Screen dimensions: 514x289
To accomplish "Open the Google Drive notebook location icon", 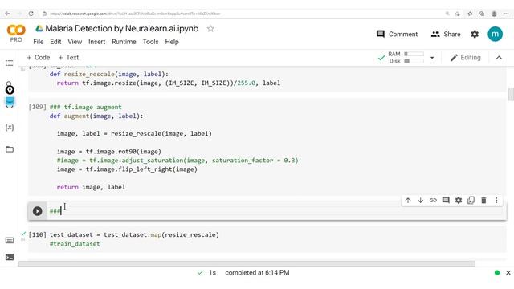I will click(x=39, y=29).
